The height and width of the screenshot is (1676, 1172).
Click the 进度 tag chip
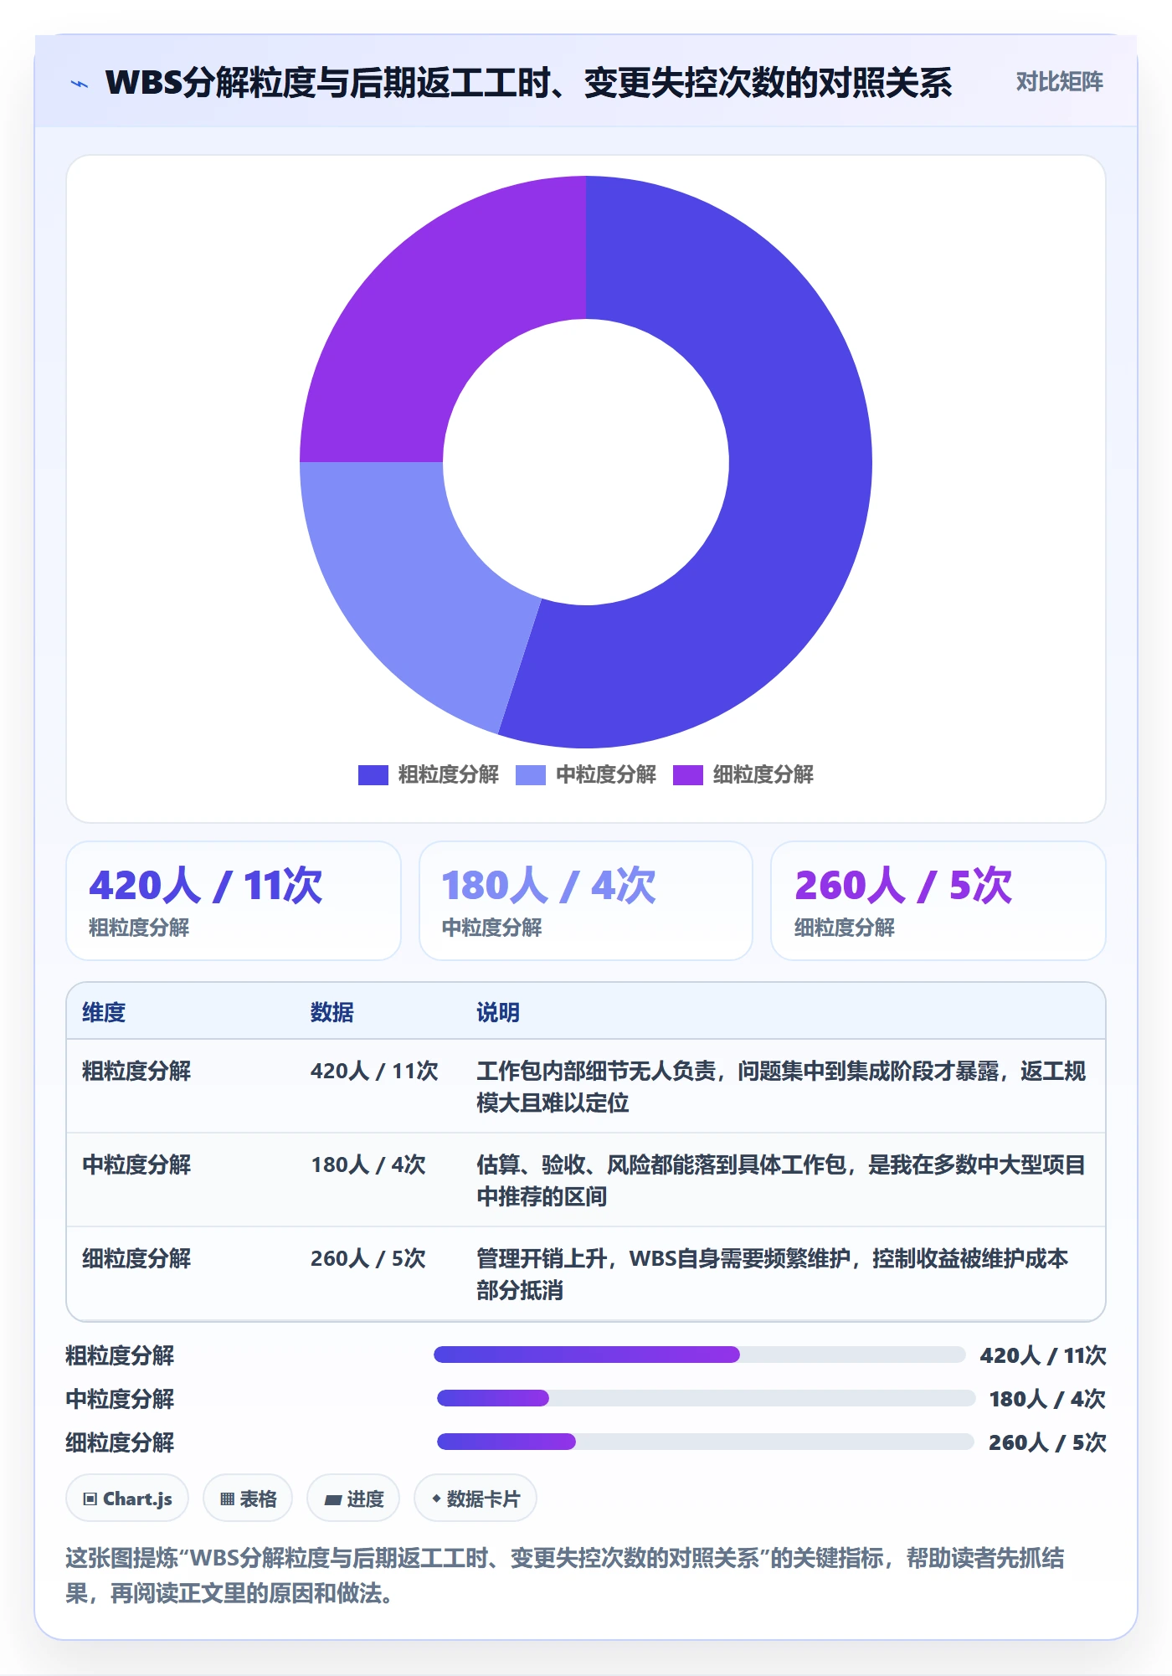click(x=353, y=1499)
